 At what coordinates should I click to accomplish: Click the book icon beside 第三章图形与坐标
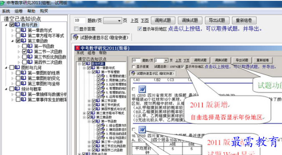click(x=23, y=84)
